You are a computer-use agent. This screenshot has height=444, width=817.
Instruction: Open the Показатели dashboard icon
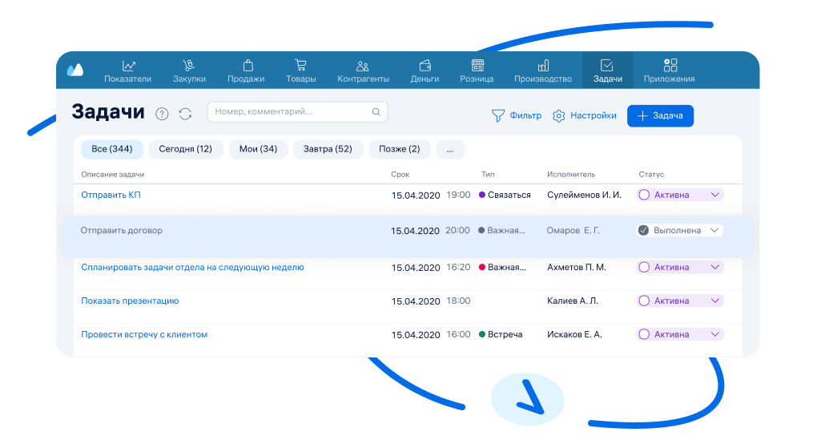[x=127, y=66]
